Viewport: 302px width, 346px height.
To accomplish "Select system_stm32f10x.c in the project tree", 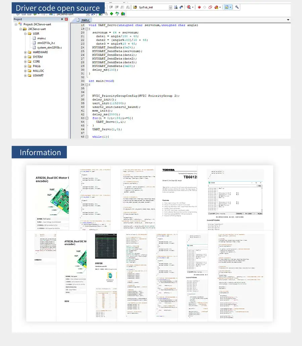I will (x=49, y=48).
